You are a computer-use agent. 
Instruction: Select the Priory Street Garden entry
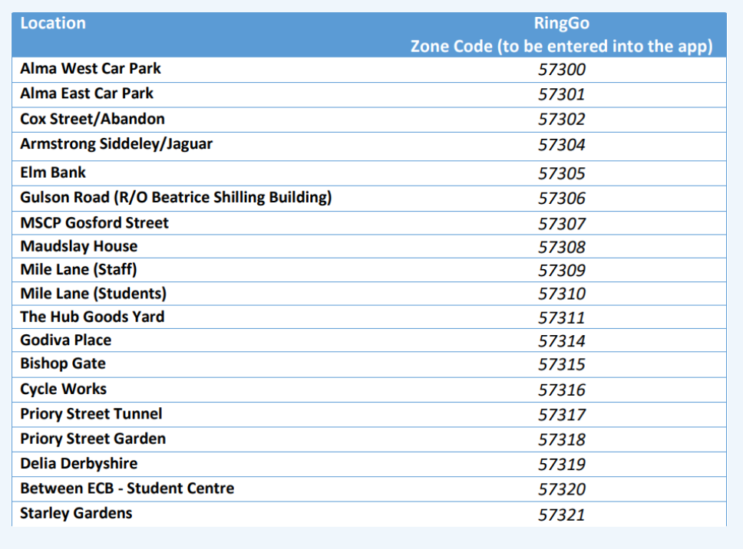tap(93, 439)
